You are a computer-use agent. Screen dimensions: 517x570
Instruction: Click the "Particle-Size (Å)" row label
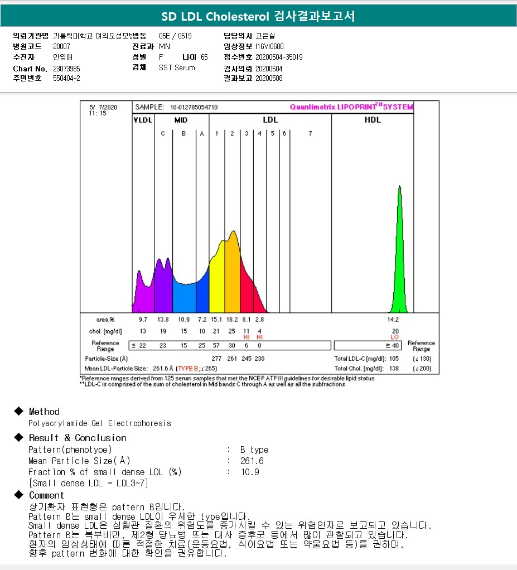[106, 359]
